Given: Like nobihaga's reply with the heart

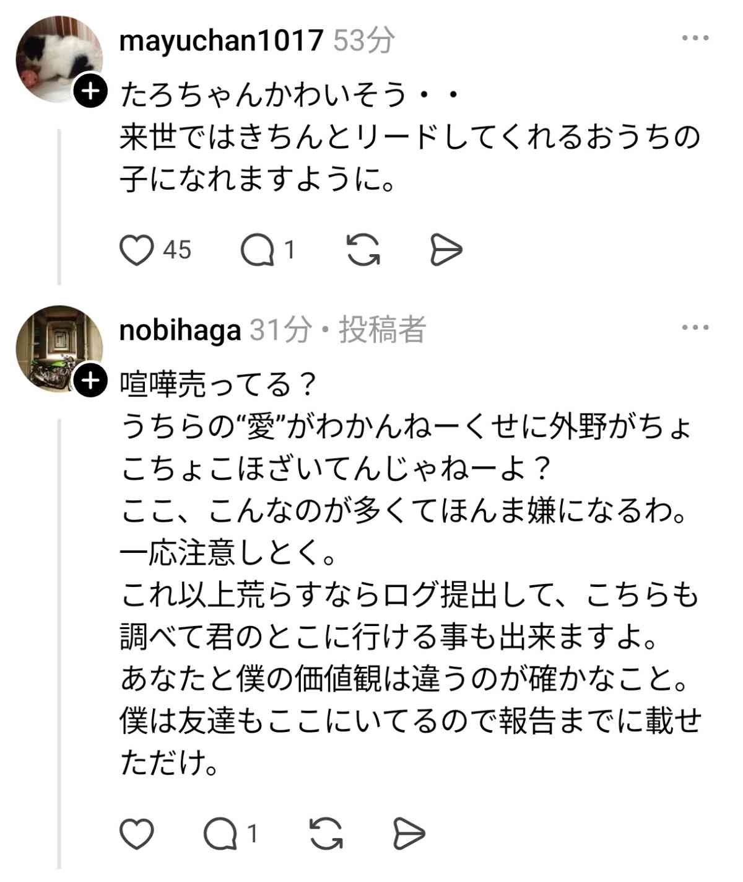Looking at the screenshot, I should (x=136, y=834).
